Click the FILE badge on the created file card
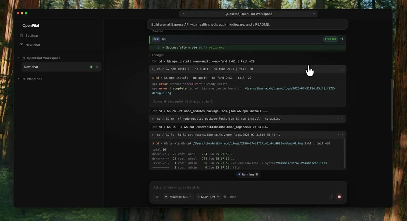 click(x=156, y=39)
